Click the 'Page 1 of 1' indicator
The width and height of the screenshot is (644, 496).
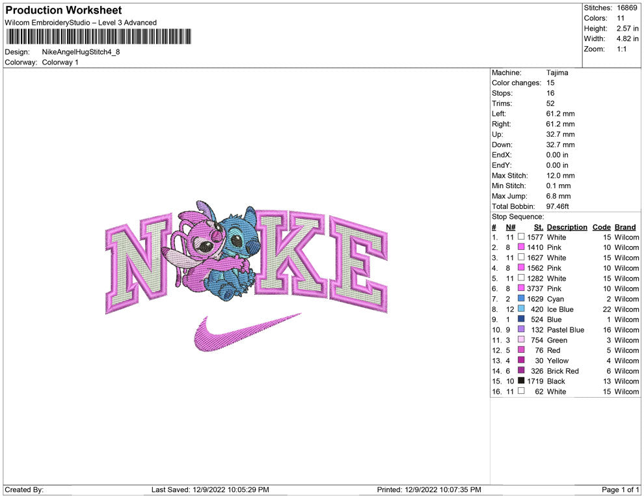point(620,489)
